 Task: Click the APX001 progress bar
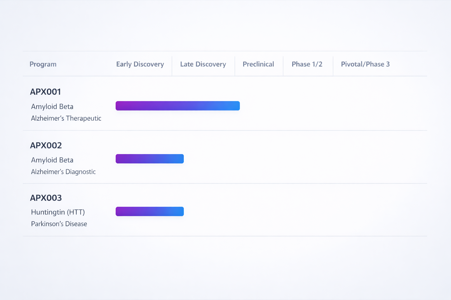coord(178,106)
